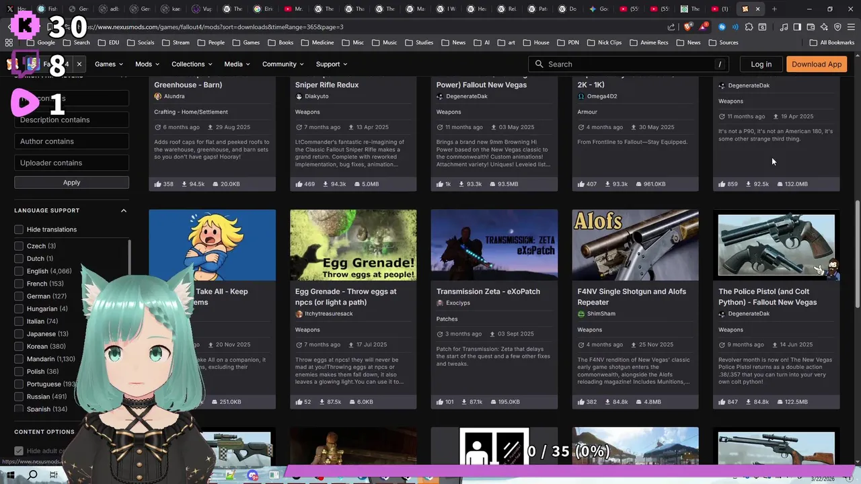The width and height of the screenshot is (861, 484).
Task: Open Transmission Zeta - eXoPatch title link
Action: point(488,291)
